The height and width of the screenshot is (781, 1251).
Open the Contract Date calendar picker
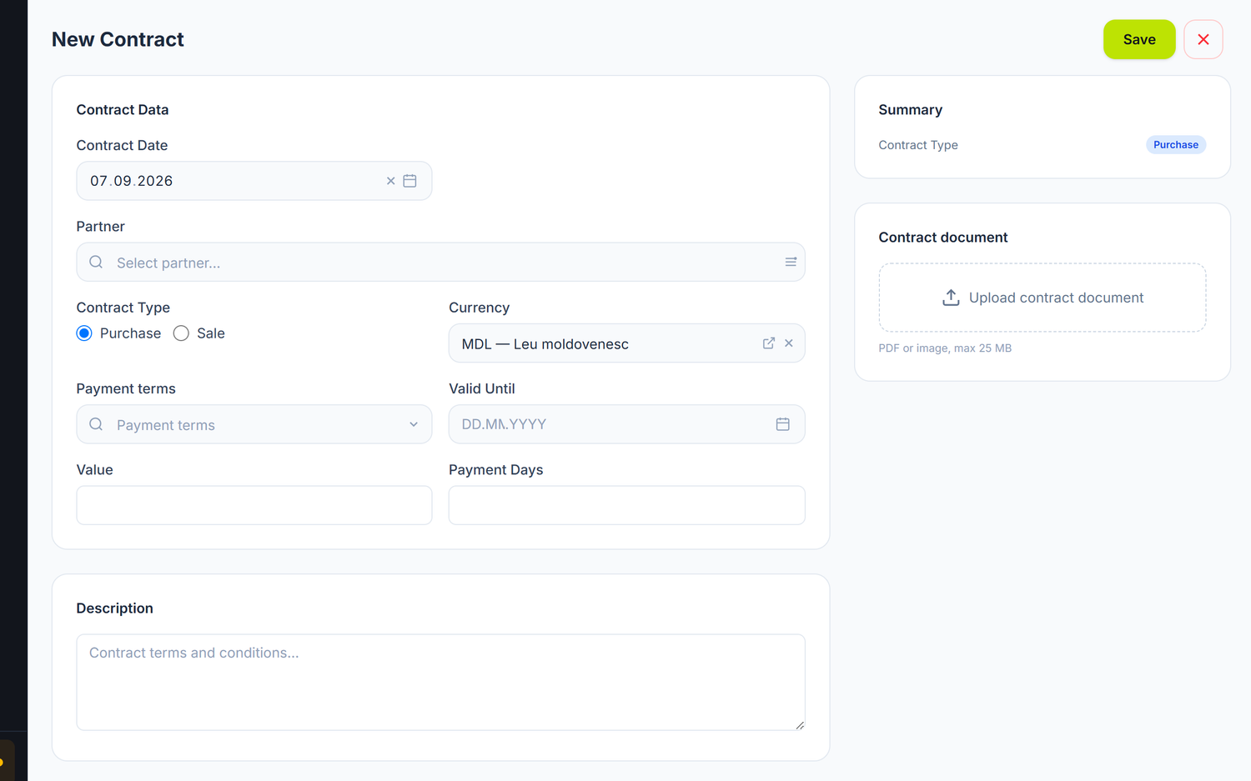pos(409,181)
